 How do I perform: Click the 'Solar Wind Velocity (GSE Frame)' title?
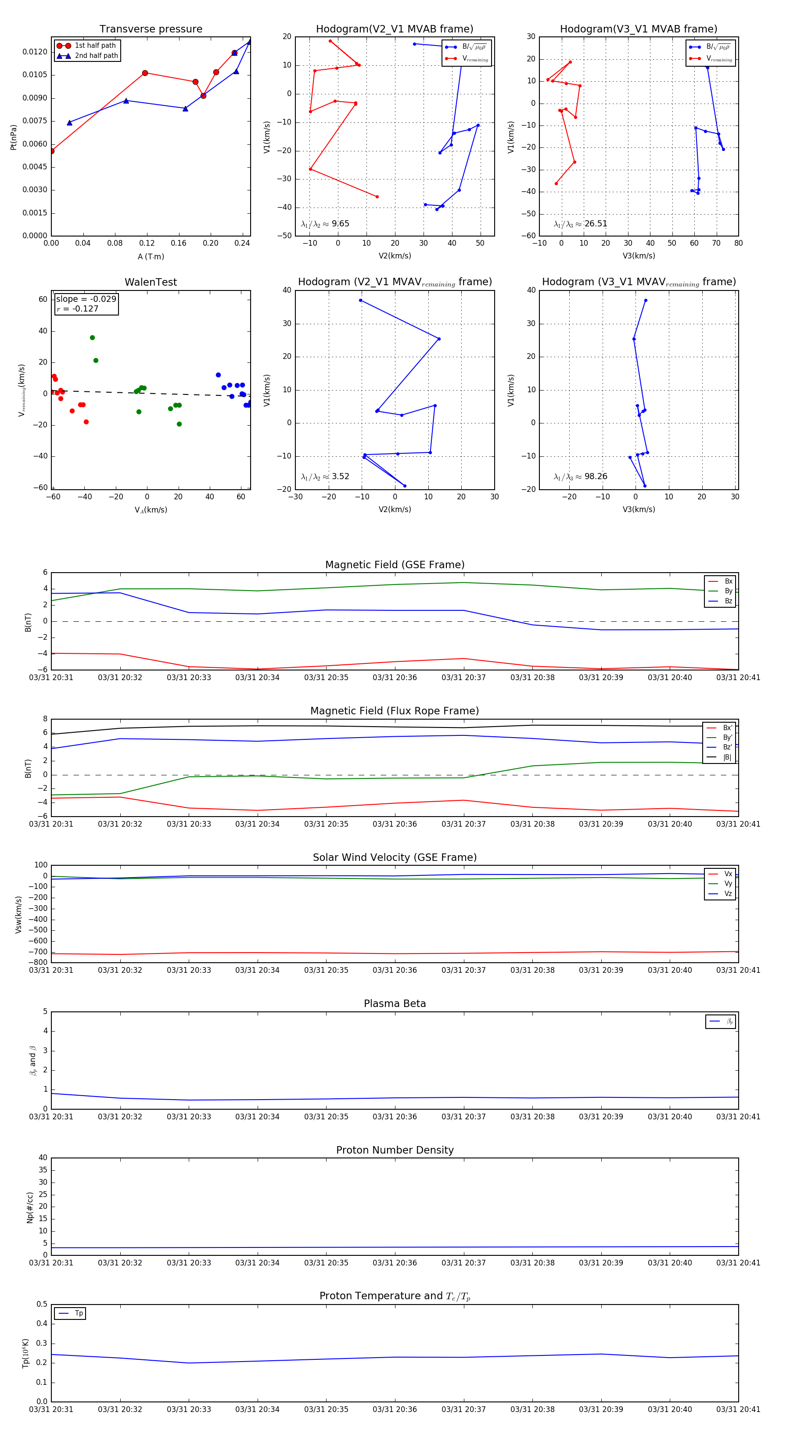click(395, 857)
